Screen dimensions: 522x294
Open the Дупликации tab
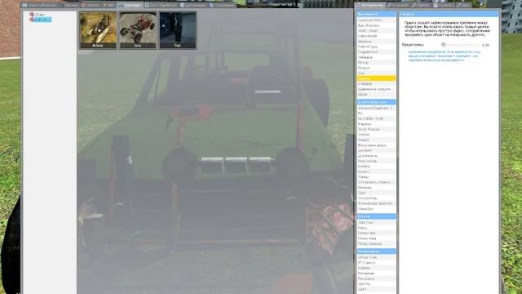[193, 6]
